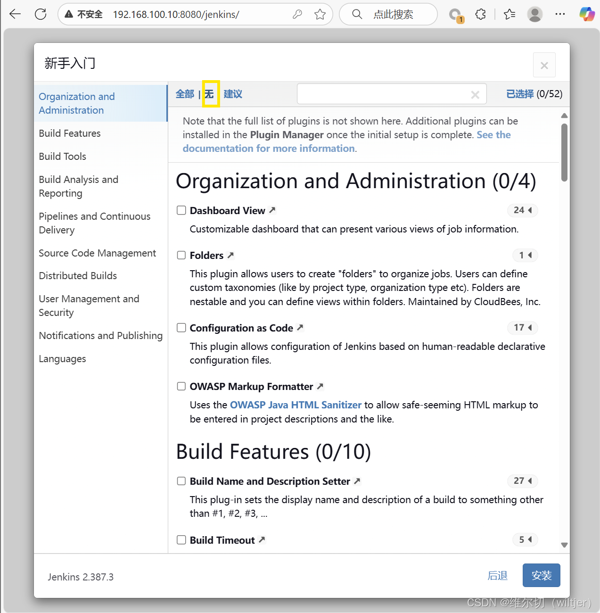Open extension icon with badge 1
600x613 pixels.
click(x=455, y=15)
